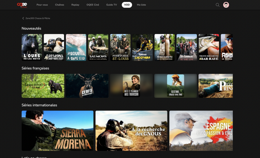
Task: Open the Guide TV tab
Action: [111, 5]
